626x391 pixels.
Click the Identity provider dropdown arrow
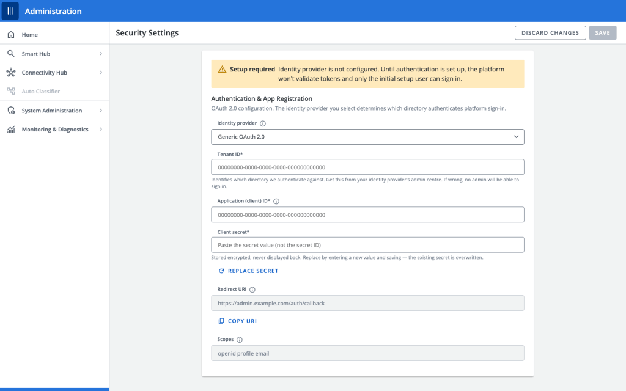[x=516, y=137]
